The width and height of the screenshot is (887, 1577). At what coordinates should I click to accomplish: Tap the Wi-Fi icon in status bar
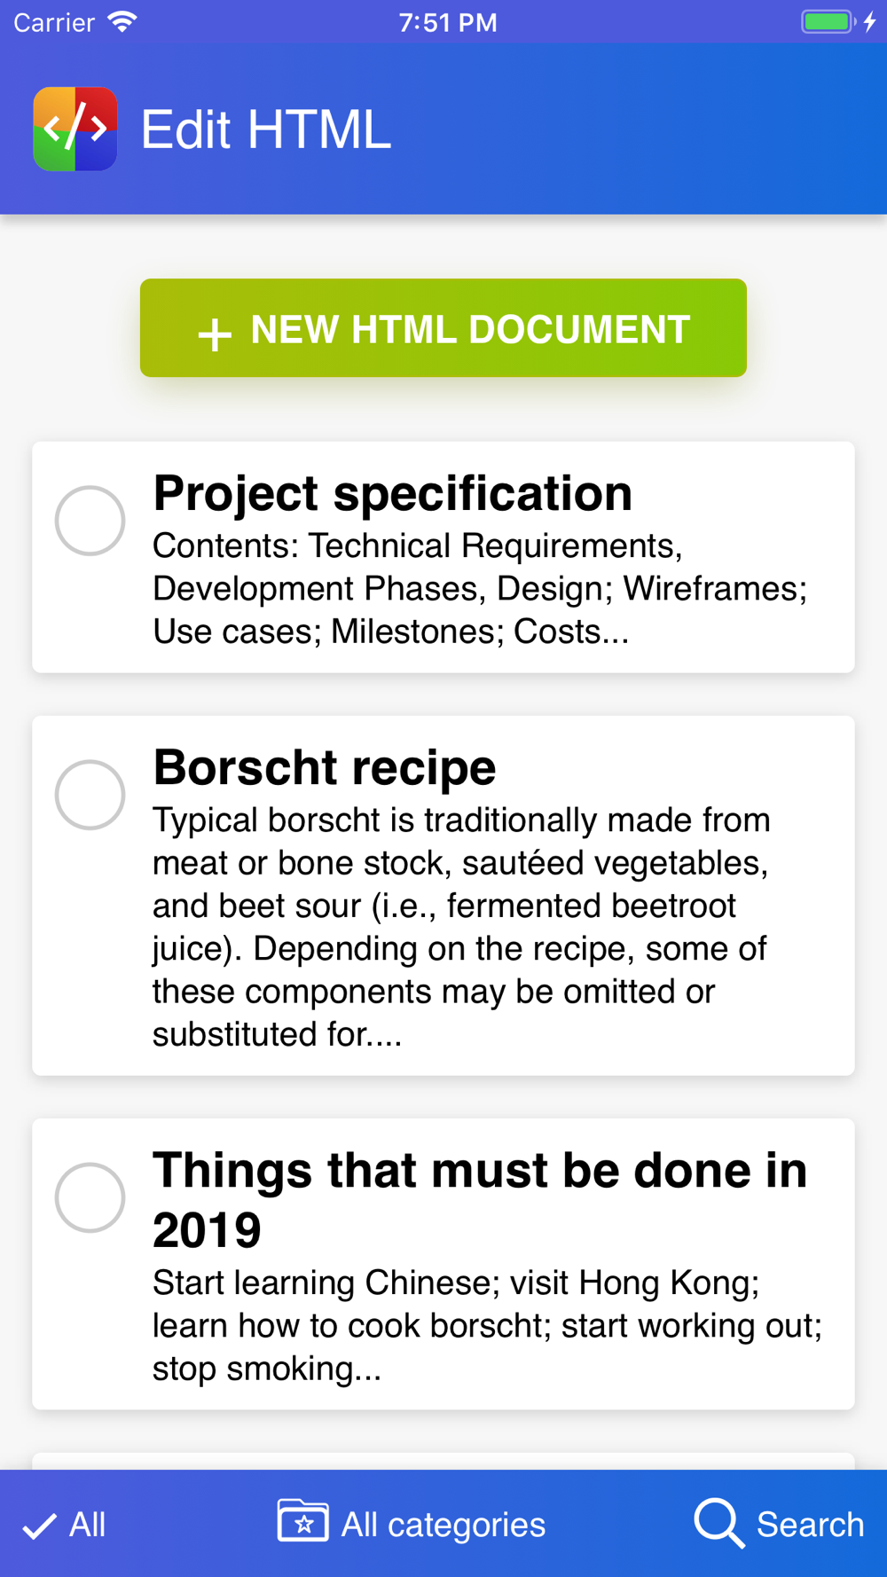point(122,21)
